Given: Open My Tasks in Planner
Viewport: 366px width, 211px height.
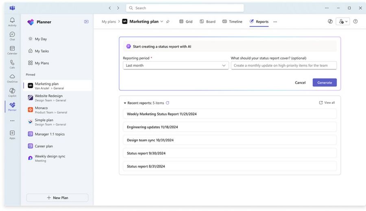Looking at the screenshot, I should 39,51.
